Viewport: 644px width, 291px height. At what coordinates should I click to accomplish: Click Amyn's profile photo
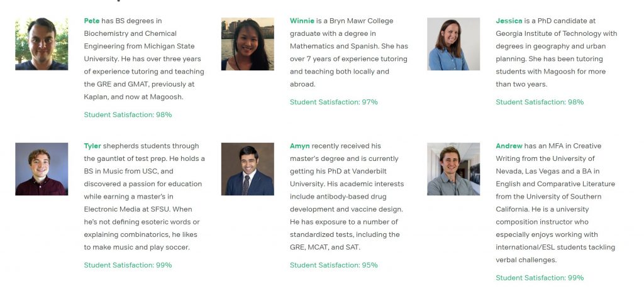(248, 169)
